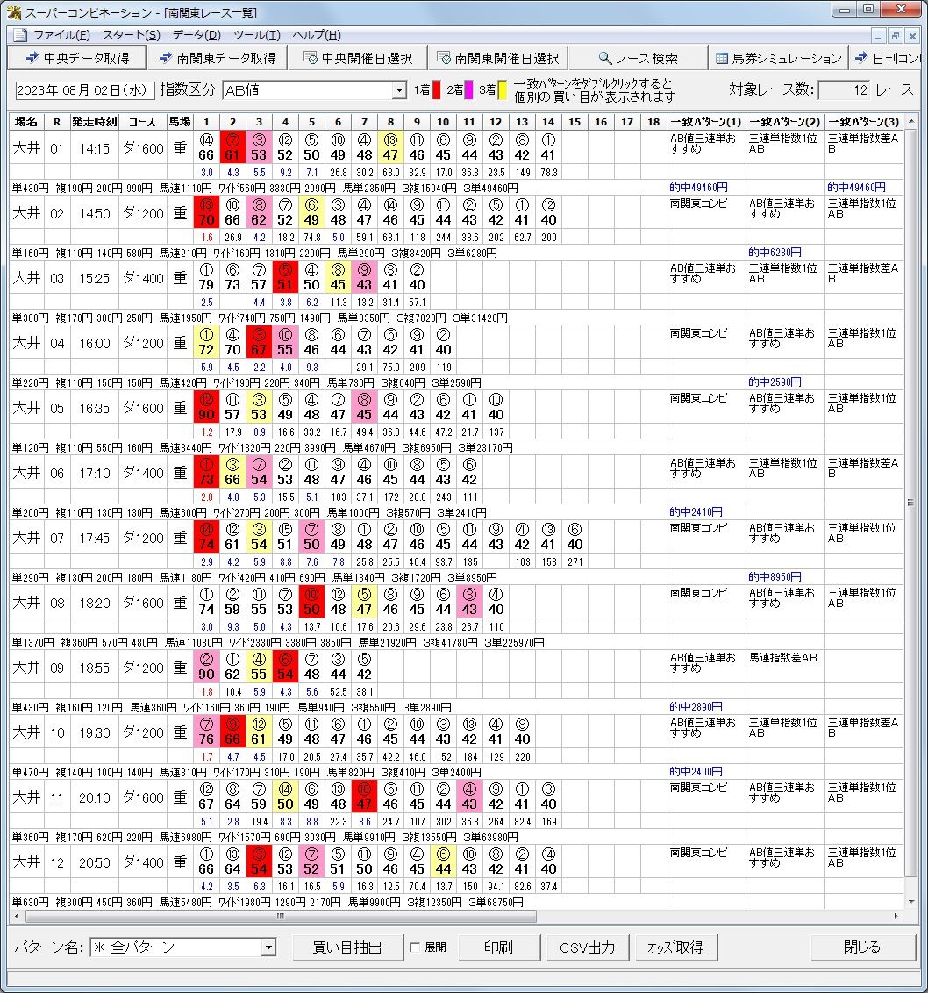This screenshot has width=928, height=993.
Task: Click the 閉じる button
Action: coord(862,947)
